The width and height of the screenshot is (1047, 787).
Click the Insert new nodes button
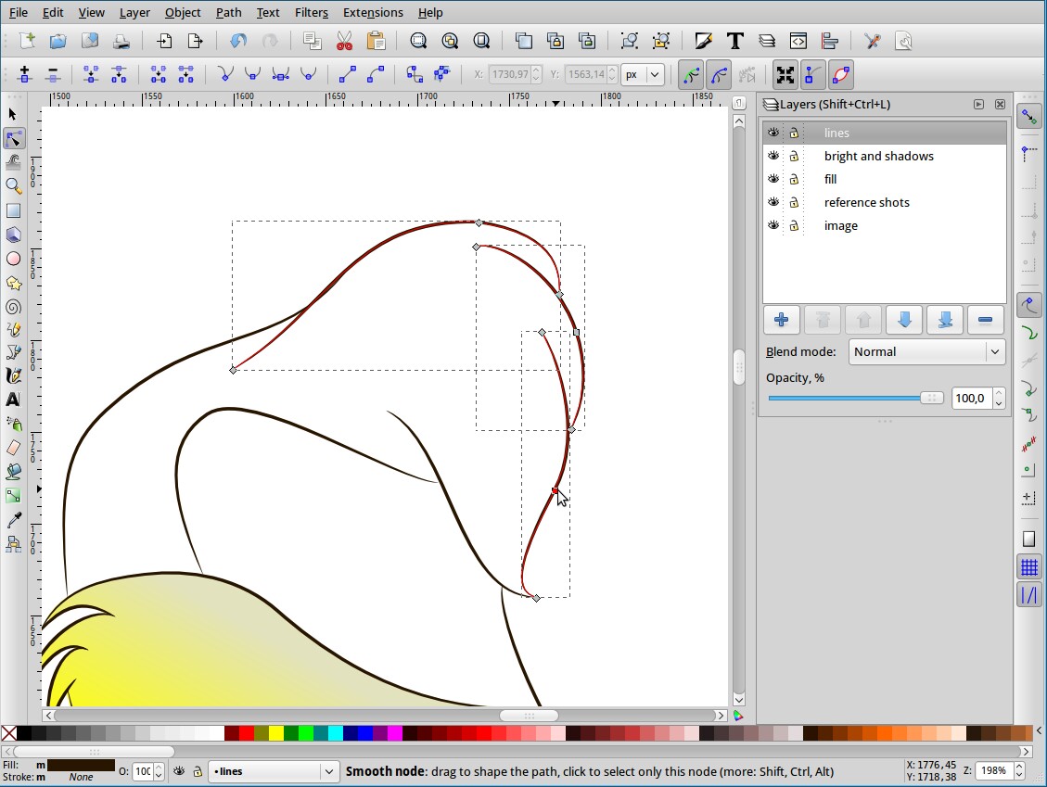25,75
